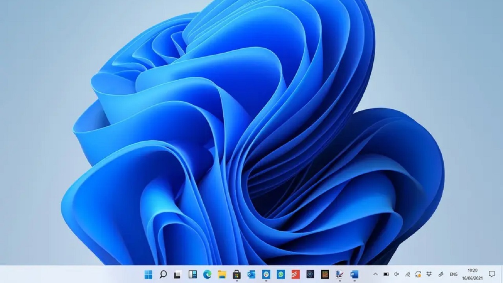Open the Wi-Fi network flyout
Viewport: 503px width, 283px height.
(408, 274)
